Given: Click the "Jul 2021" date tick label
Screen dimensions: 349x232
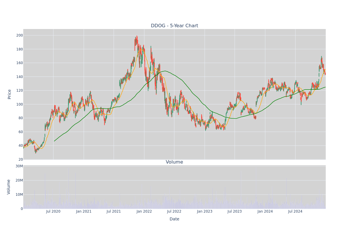Looking at the screenshot, I should pyautogui.click(x=114, y=211).
